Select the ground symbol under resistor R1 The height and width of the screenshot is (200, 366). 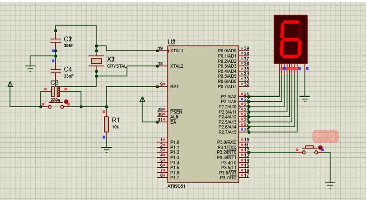click(107, 150)
